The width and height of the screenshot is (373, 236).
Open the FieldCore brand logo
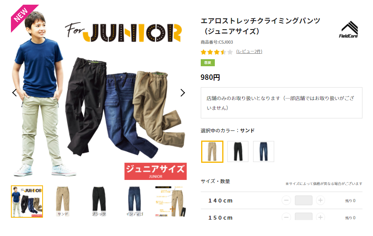point(348,30)
